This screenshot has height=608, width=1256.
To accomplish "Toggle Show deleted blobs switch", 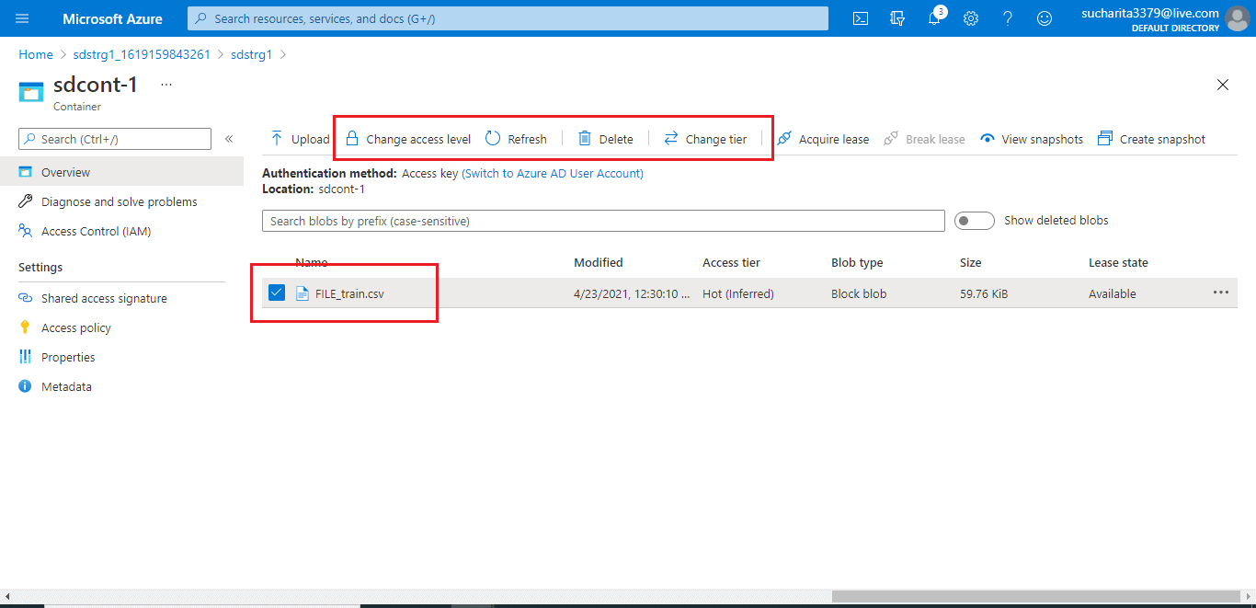I will (x=975, y=221).
